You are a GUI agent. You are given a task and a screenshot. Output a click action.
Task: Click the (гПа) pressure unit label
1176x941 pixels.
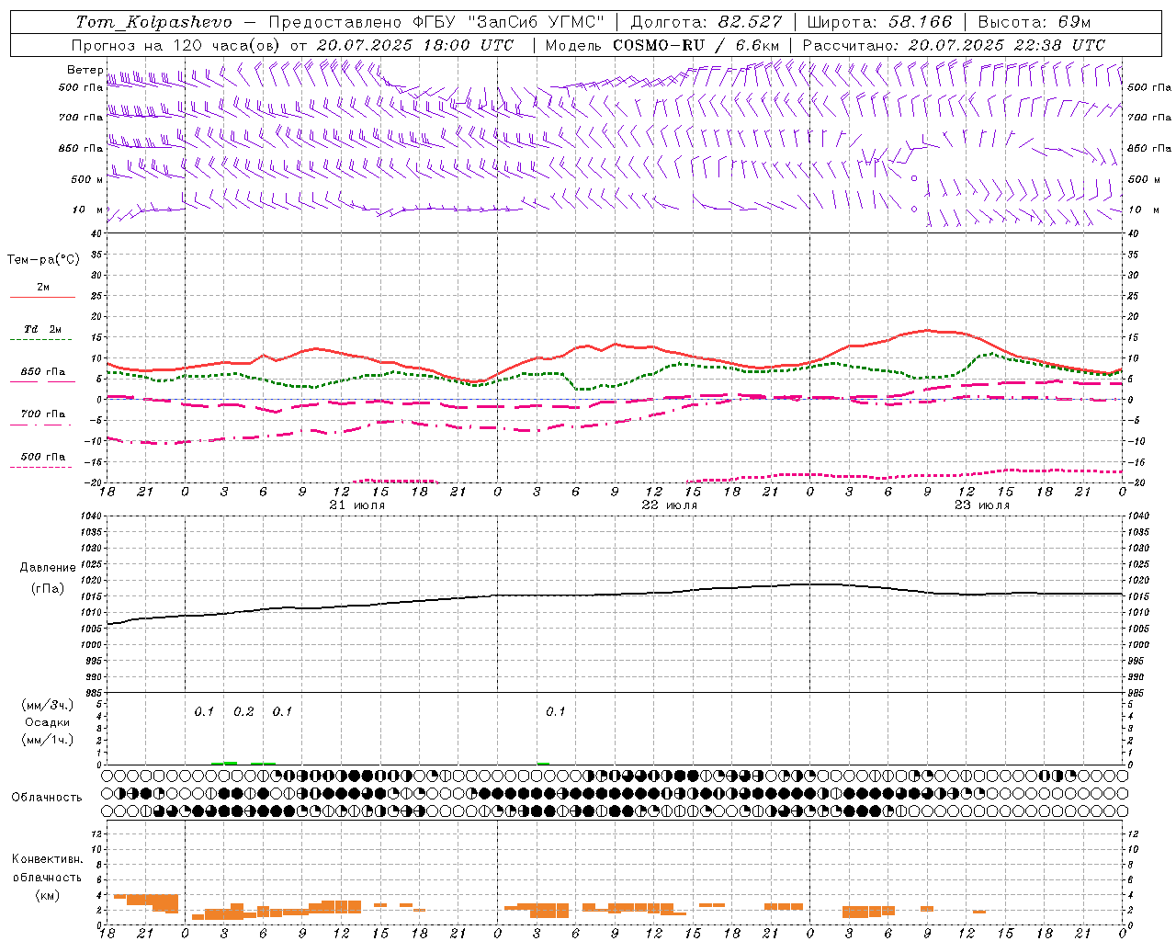coord(48,588)
